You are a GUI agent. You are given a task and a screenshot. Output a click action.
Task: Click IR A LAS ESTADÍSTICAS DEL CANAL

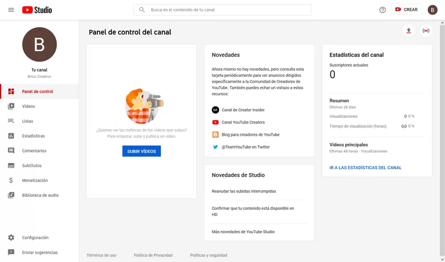[365, 168]
